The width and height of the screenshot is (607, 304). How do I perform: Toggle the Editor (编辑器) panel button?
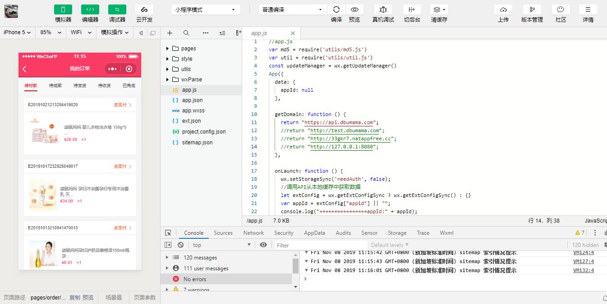pyautogui.click(x=90, y=9)
